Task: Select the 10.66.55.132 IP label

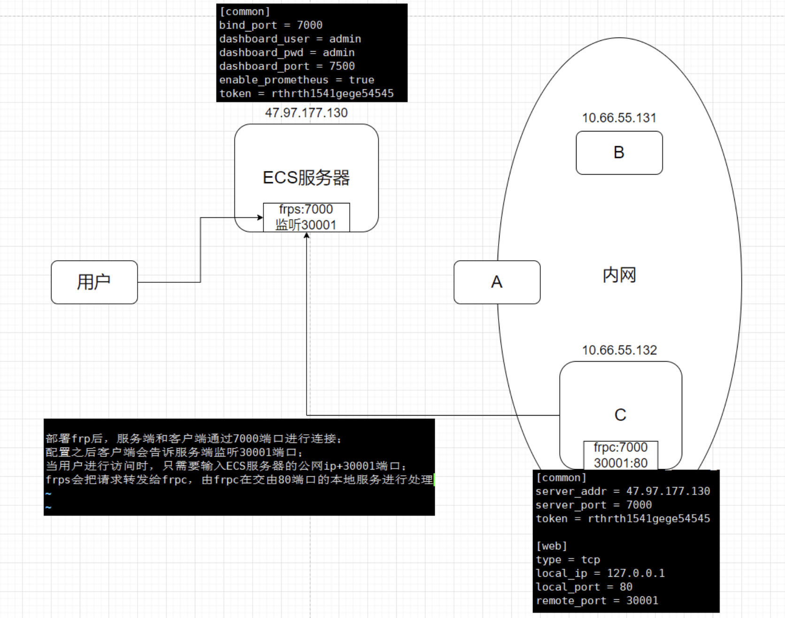Action: (619, 350)
